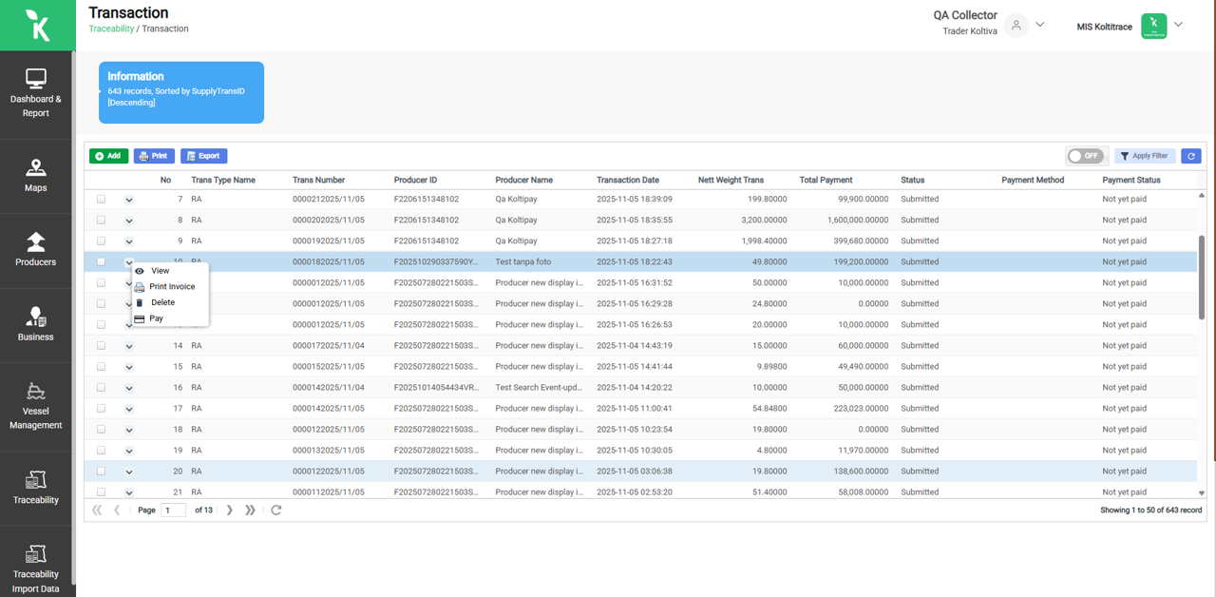Expand the QA Collector user dropdown
The image size is (1216, 597).
point(1040,25)
